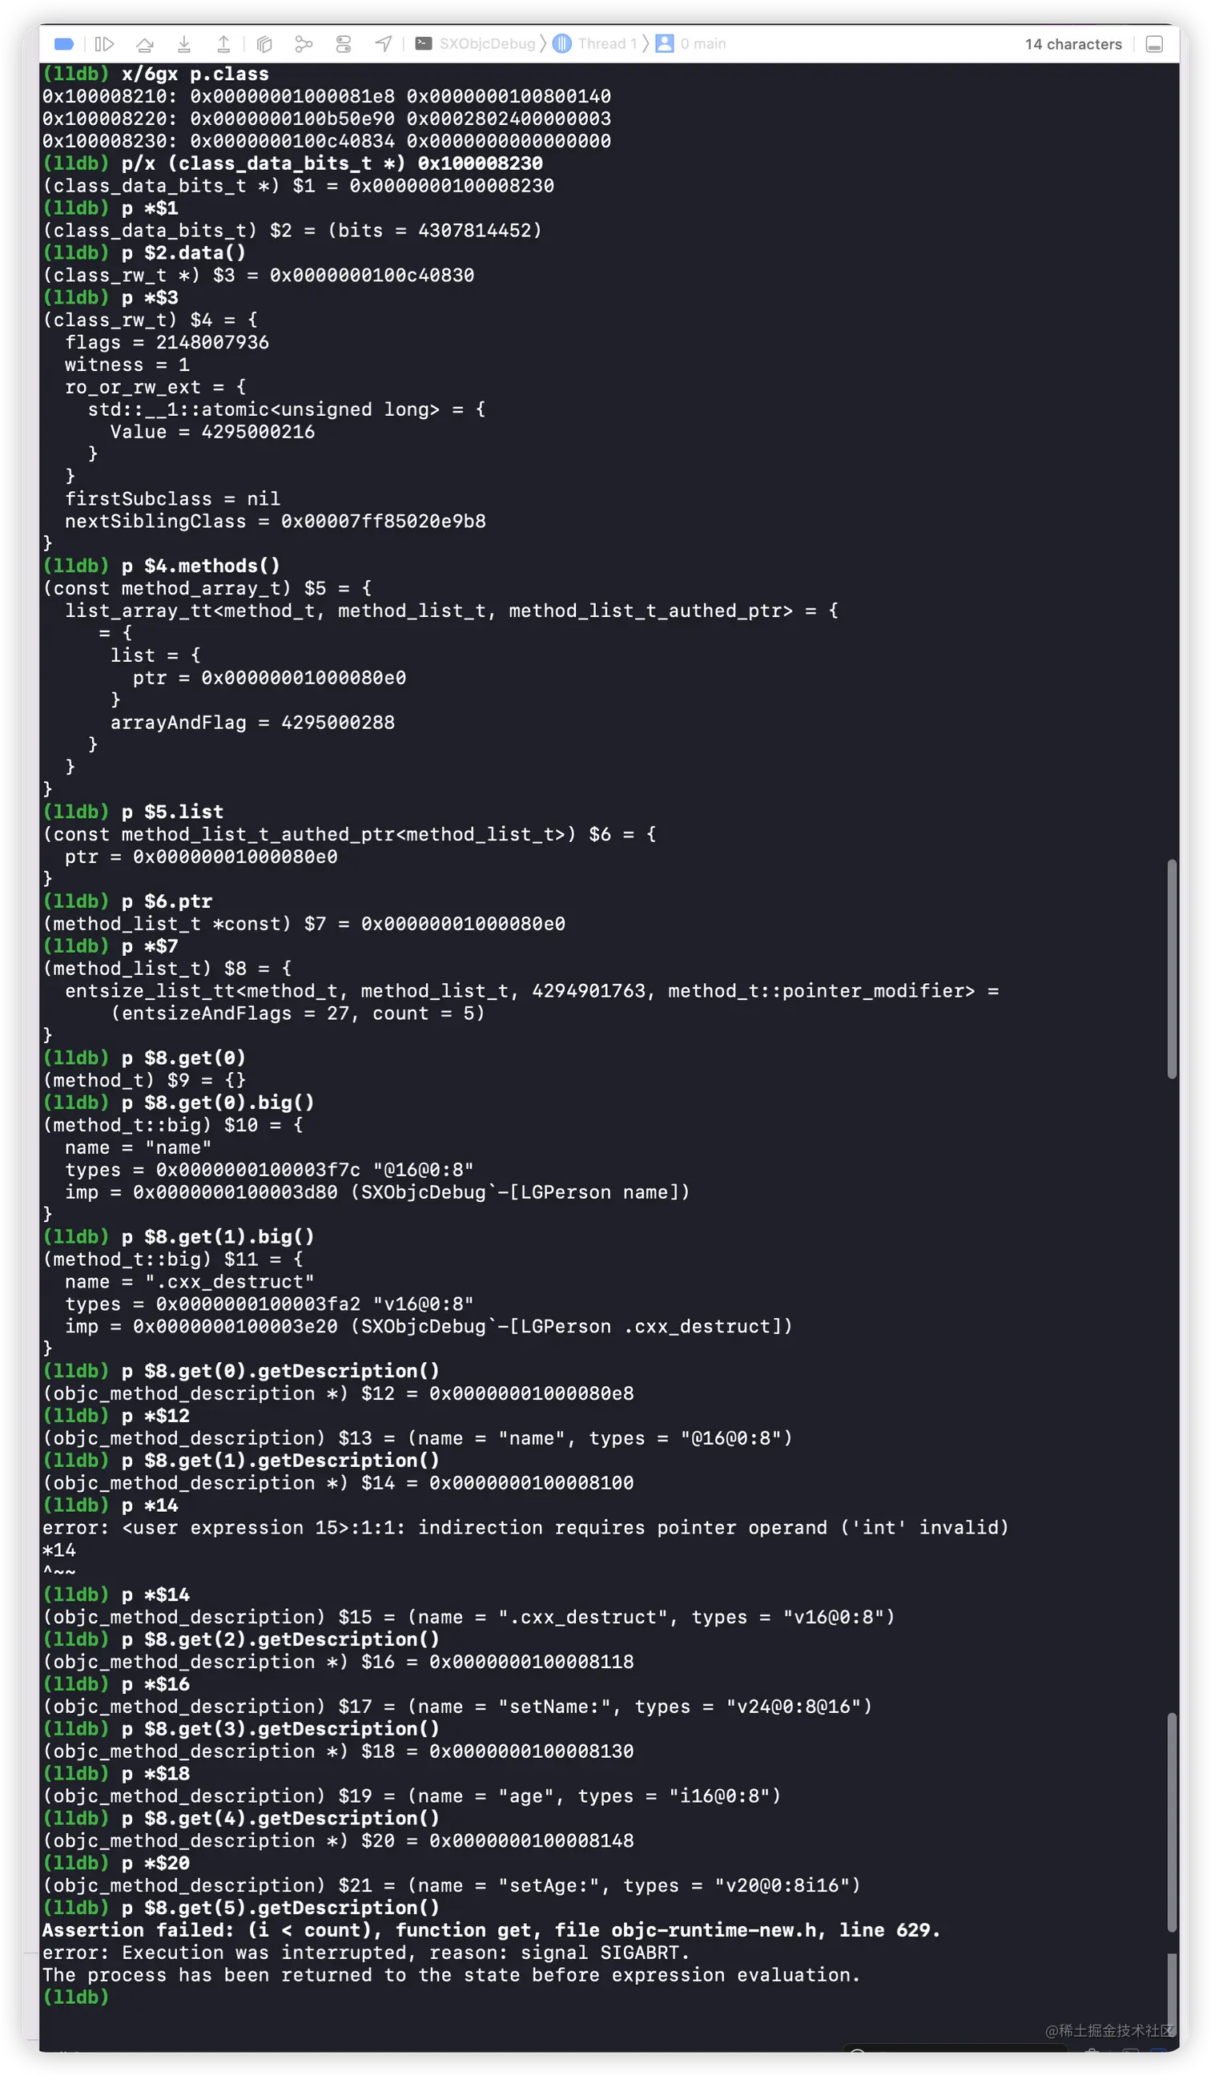Open Debug View Hierarchy icon
1211x2076 pixels.
(264, 43)
